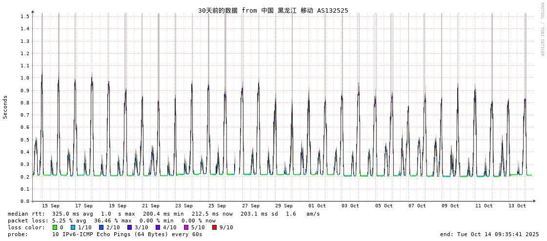Image resolution: width=547 pixels, height=241 pixels.
Task: Click the 13 Oct x-axis label
Action: [x=517, y=206]
